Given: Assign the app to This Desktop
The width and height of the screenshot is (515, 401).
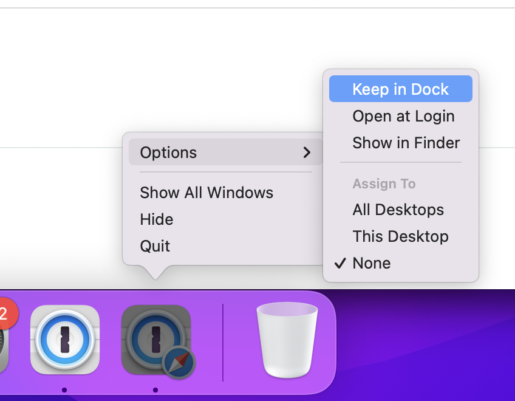Looking at the screenshot, I should pyautogui.click(x=400, y=236).
